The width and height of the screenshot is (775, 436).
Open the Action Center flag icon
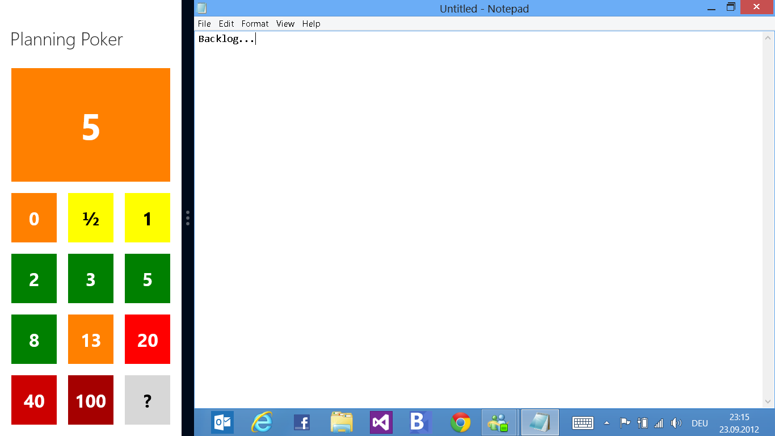pos(625,422)
